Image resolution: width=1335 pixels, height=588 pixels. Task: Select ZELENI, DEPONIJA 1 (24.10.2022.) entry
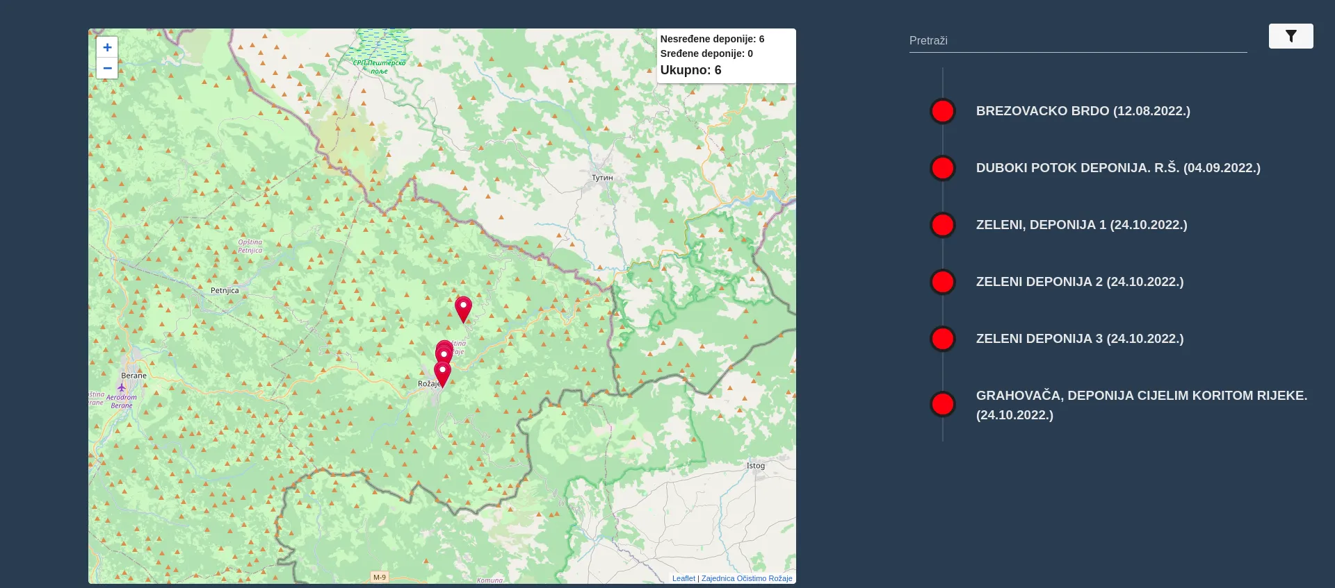(1081, 225)
